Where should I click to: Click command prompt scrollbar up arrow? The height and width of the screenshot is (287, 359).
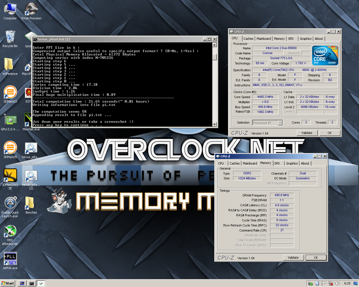[215, 45]
